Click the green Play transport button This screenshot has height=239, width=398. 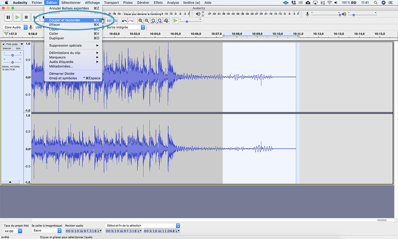click(17, 17)
